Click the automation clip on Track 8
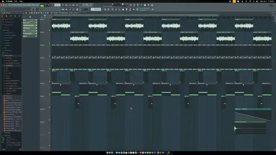The width and height of the screenshot is (276, 155). point(253,115)
